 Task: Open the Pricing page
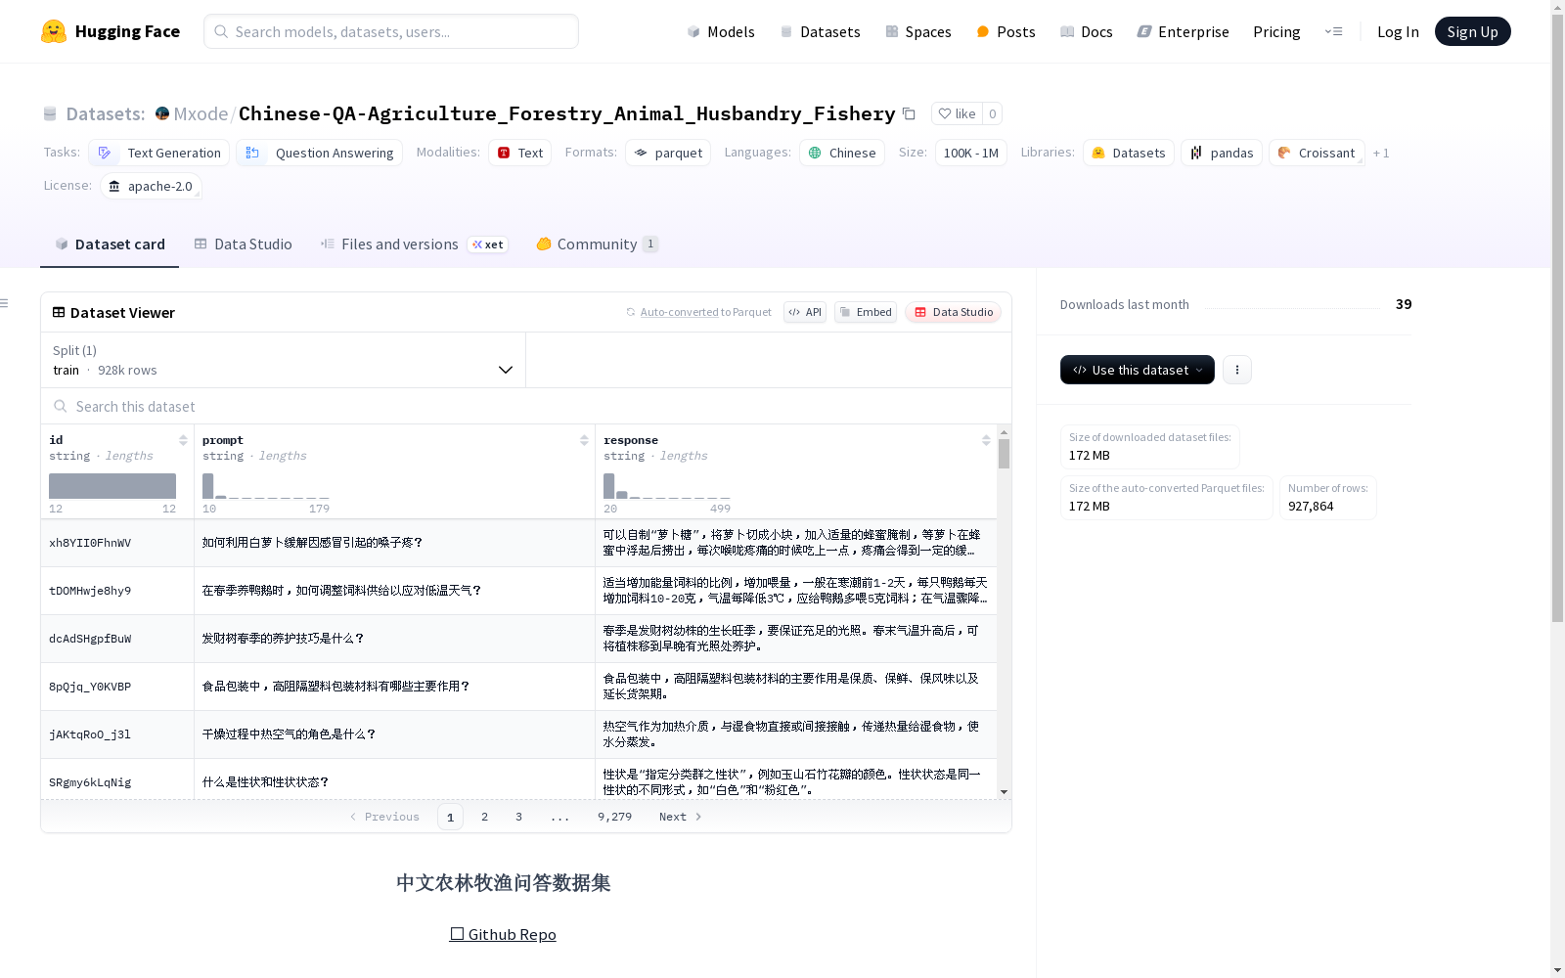(1276, 31)
